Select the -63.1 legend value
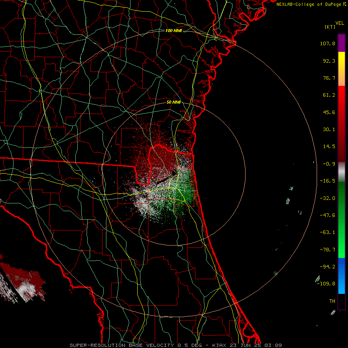This screenshot has width=348, height=348. tap(328, 232)
